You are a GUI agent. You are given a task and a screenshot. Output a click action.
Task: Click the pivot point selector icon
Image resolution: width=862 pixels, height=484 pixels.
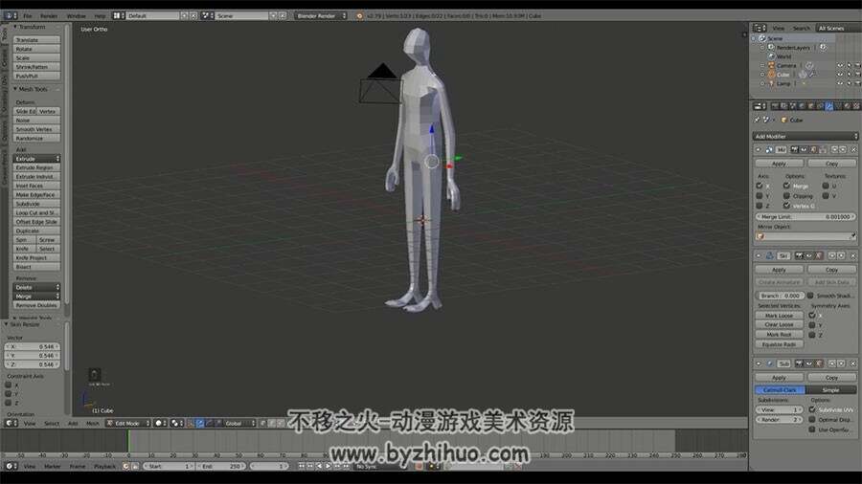175,423
